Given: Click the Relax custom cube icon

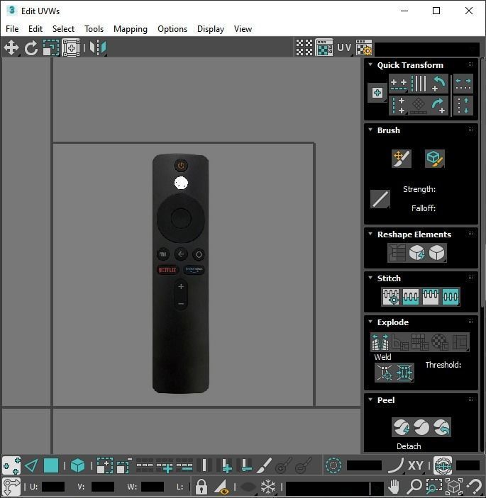Looking at the screenshot, I should click(x=437, y=253).
